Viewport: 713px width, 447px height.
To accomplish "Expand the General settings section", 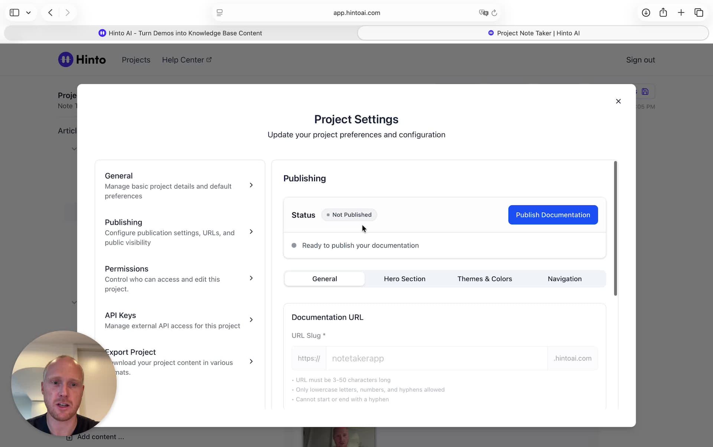I will click(x=251, y=185).
